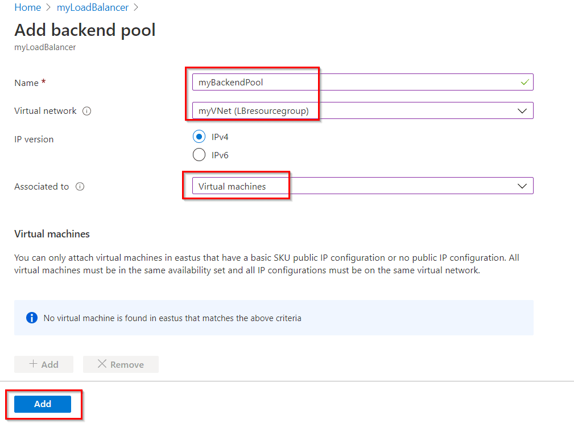The height and width of the screenshot is (423, 574).
Task: Expand the myVNet (LBresourcegroup) selection chevron
Action: (522, 111)
